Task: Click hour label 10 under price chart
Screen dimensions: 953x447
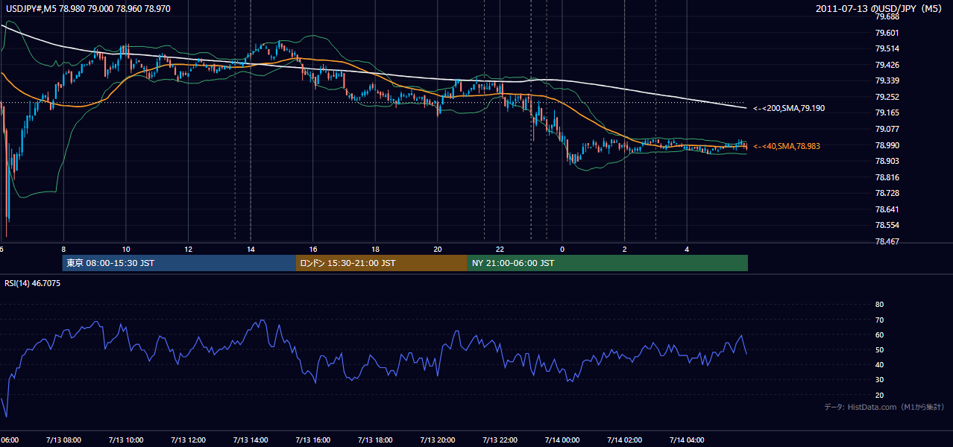Action: click(x=126, y=250)
